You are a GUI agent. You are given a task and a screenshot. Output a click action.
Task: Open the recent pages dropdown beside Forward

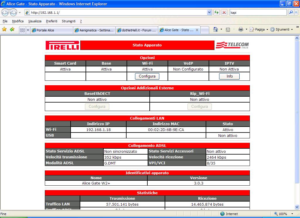[x=20, y=13]
